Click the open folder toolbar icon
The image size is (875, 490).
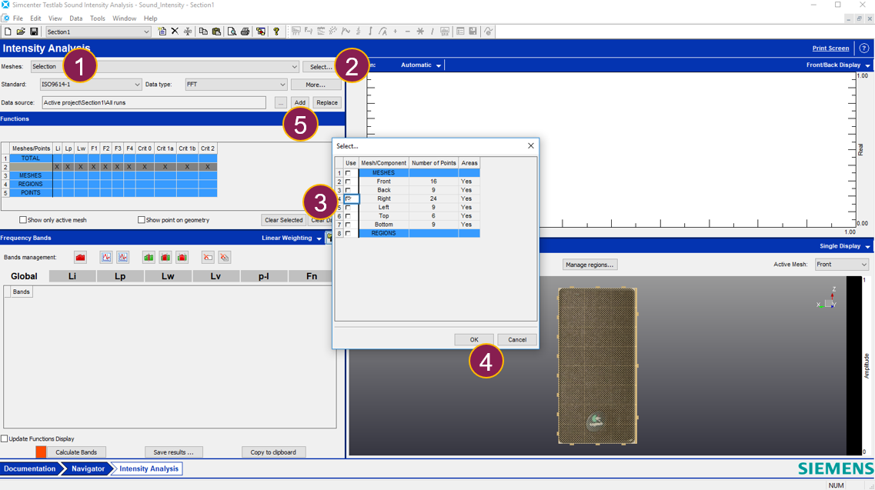click(21, 32)
